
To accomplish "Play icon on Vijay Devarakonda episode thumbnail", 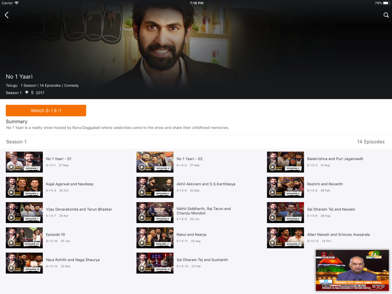I will [x=11, y=218].
